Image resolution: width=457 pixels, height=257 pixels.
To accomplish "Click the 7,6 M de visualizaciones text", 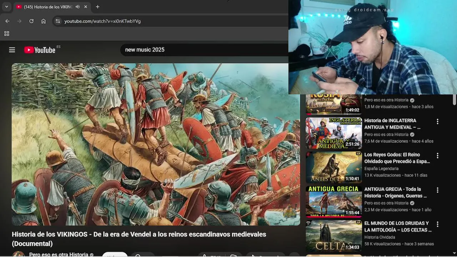I will [386, 141].
